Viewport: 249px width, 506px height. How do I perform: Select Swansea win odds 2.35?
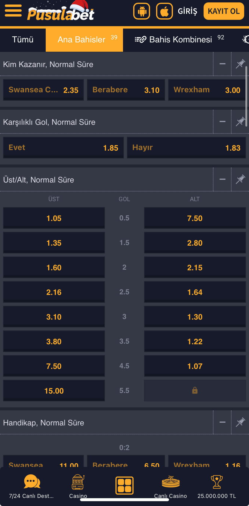tap(44, 90)
